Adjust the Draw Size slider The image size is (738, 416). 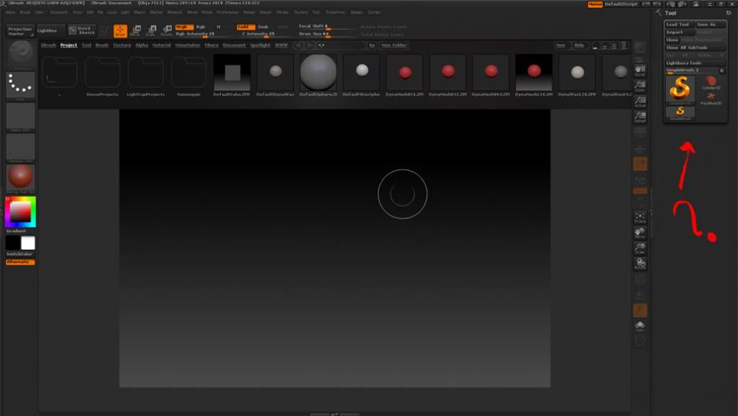pyautogui.click(x=327, y=35)
